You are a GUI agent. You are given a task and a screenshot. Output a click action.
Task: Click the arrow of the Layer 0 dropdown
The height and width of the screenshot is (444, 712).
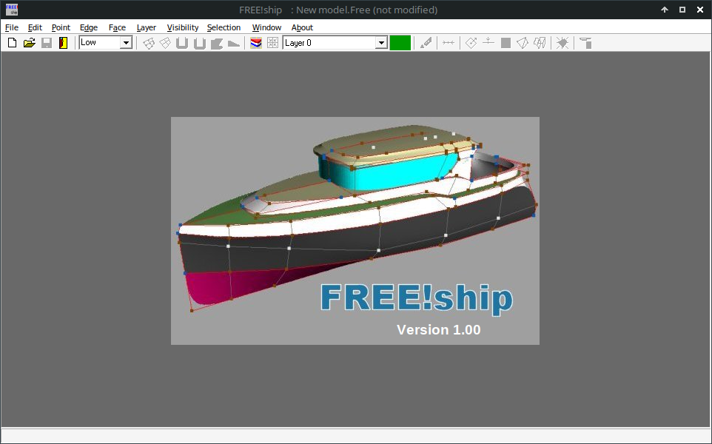pyautogui.click(x=381, y=43)
